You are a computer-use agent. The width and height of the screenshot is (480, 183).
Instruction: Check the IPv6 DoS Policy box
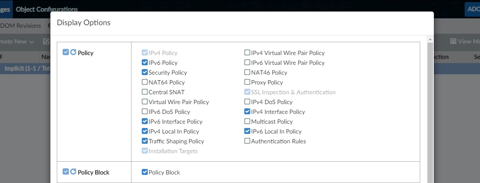click(145, 112)
